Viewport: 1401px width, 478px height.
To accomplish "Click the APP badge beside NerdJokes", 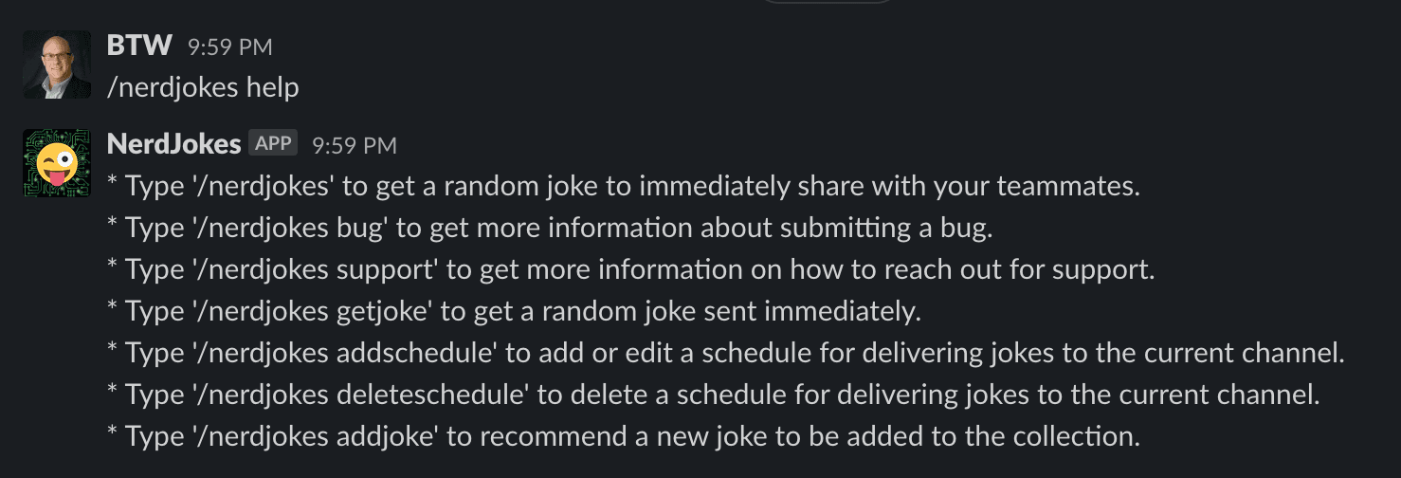I will click(274, 144).
